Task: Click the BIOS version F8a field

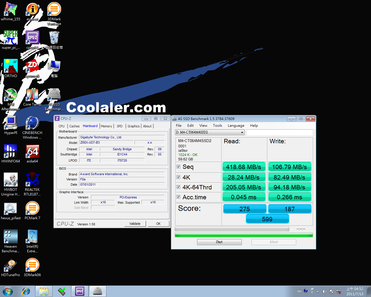Action: tap(122, 179)
